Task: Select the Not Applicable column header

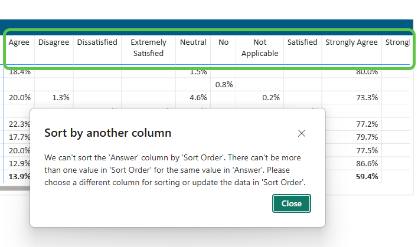Action: tap(260, 48)
